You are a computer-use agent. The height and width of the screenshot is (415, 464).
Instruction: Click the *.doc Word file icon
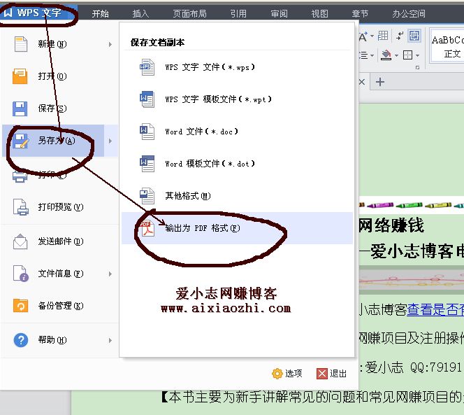coord(147,132)
